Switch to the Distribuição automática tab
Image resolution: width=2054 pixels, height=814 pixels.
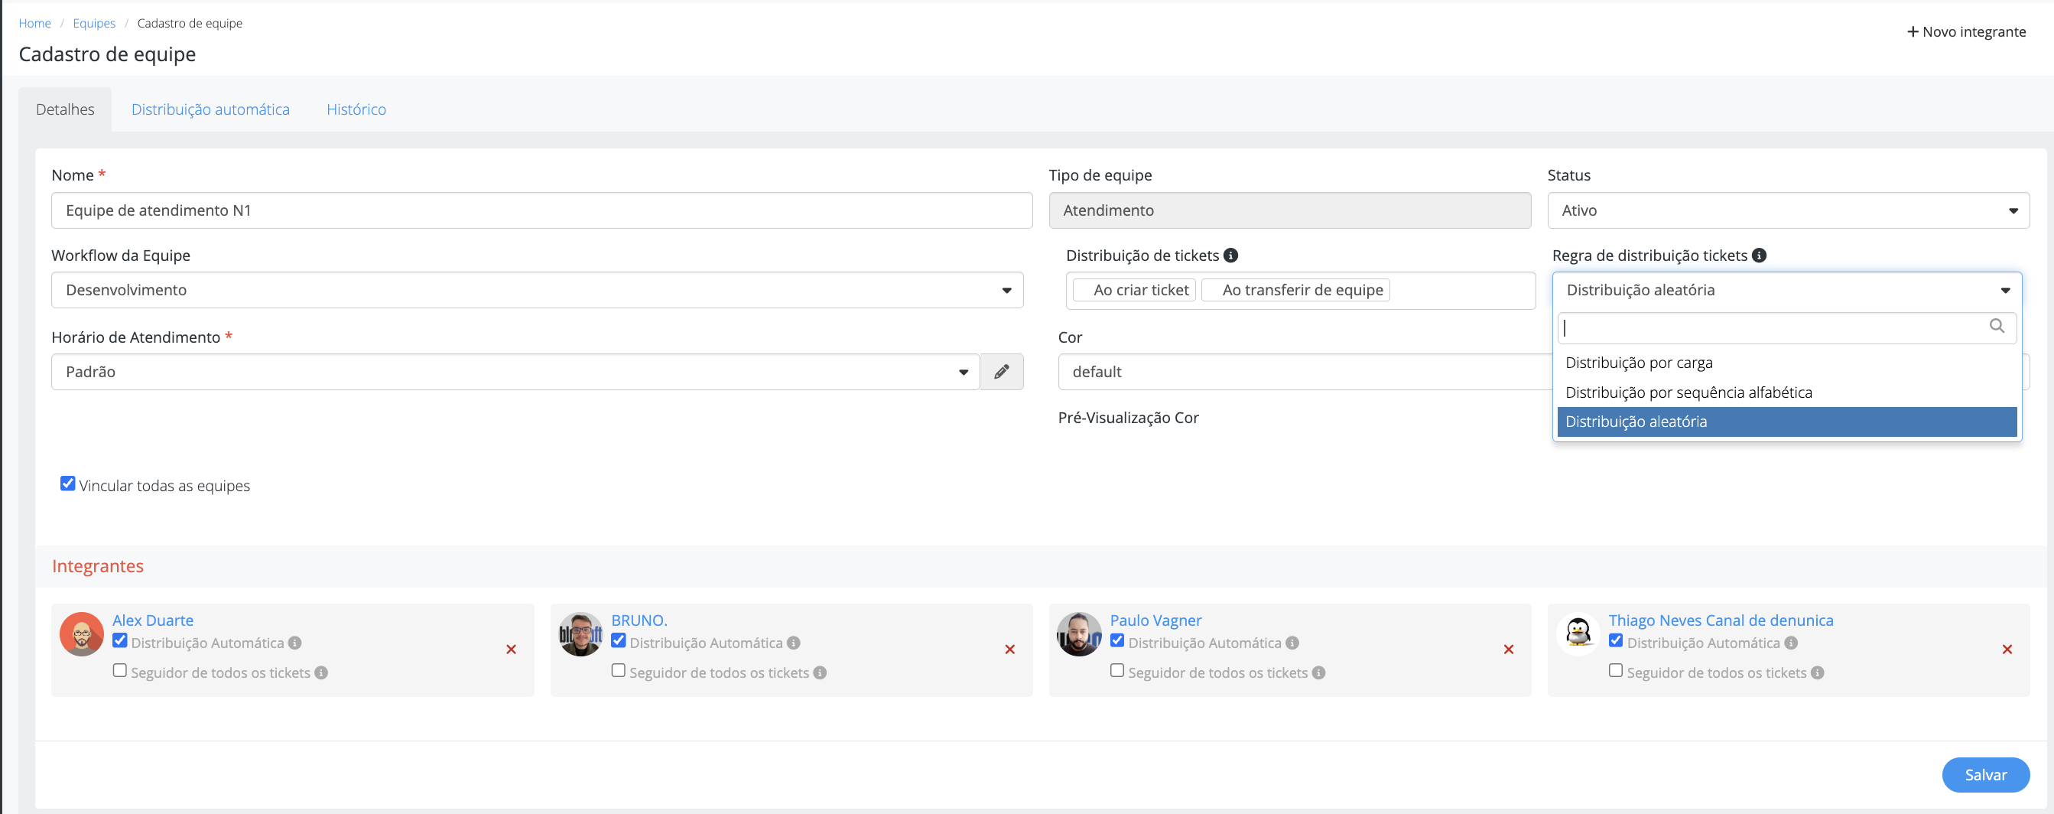(210, 109)
